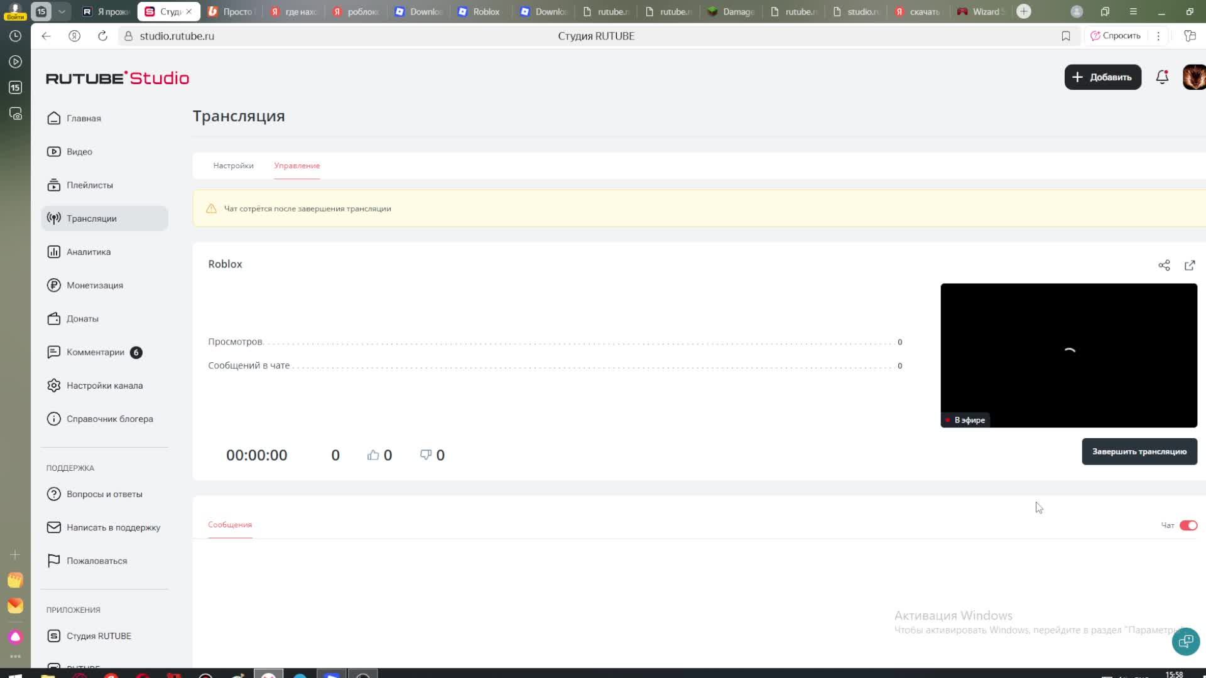Viewport: 1206px width, 678px height.
Task: Open the browser three-dot menu
Action: pyautogui.click(x=1158, y=36)
